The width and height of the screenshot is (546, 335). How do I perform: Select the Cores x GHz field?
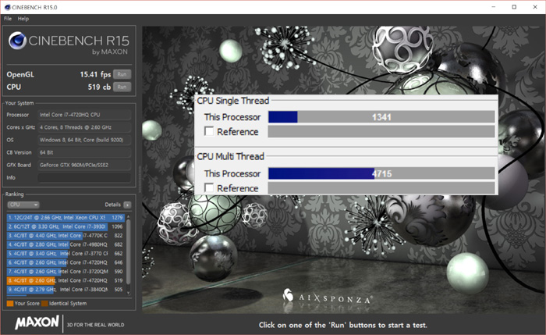[x=84, y=127]
